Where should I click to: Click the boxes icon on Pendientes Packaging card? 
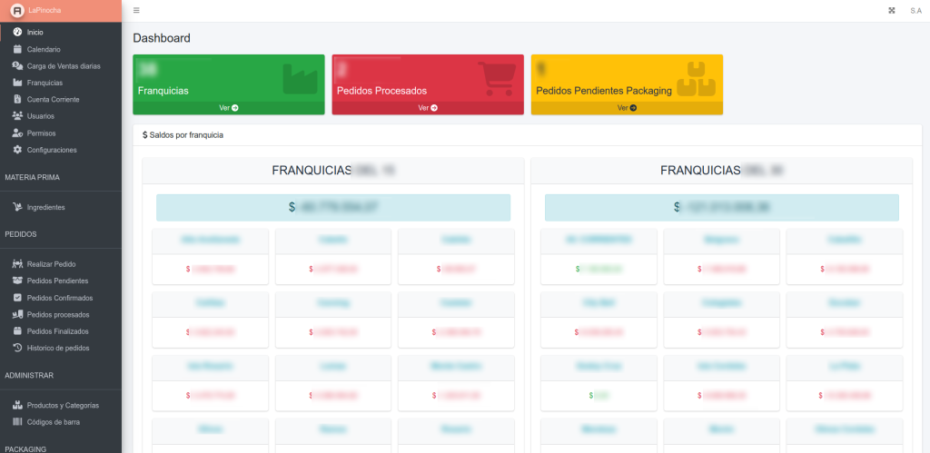[697, 79]
